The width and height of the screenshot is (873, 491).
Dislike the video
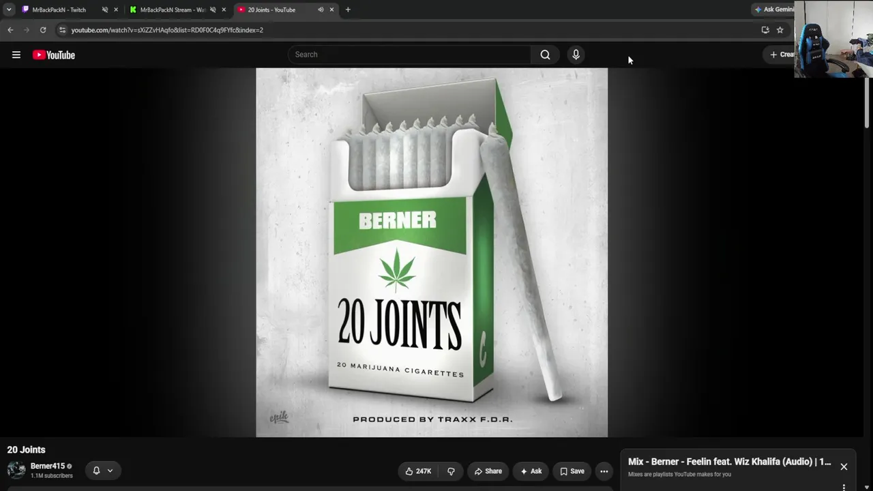pos(451,471)
